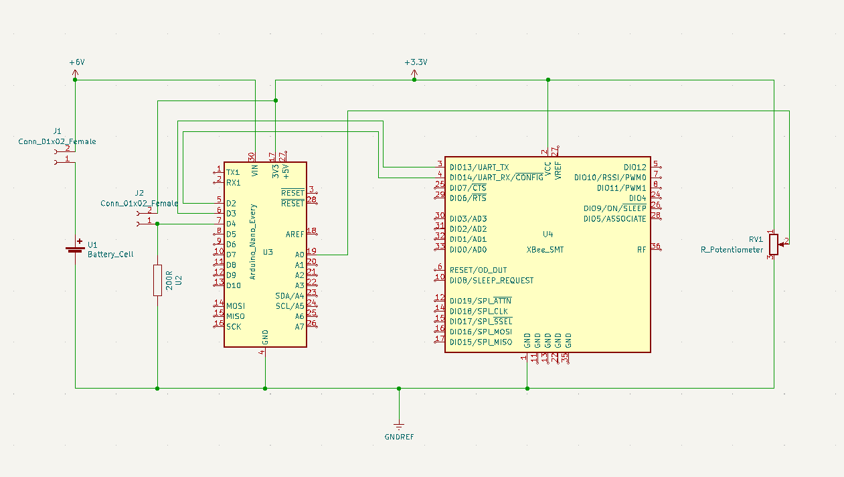Select the J2 reference text
Image resolution: width=844 pixels, height=477 pixels.
click(x=139, y=192)
